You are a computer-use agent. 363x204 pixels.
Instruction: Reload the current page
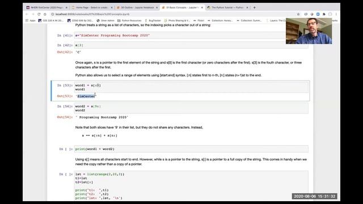tap(39, 14)
